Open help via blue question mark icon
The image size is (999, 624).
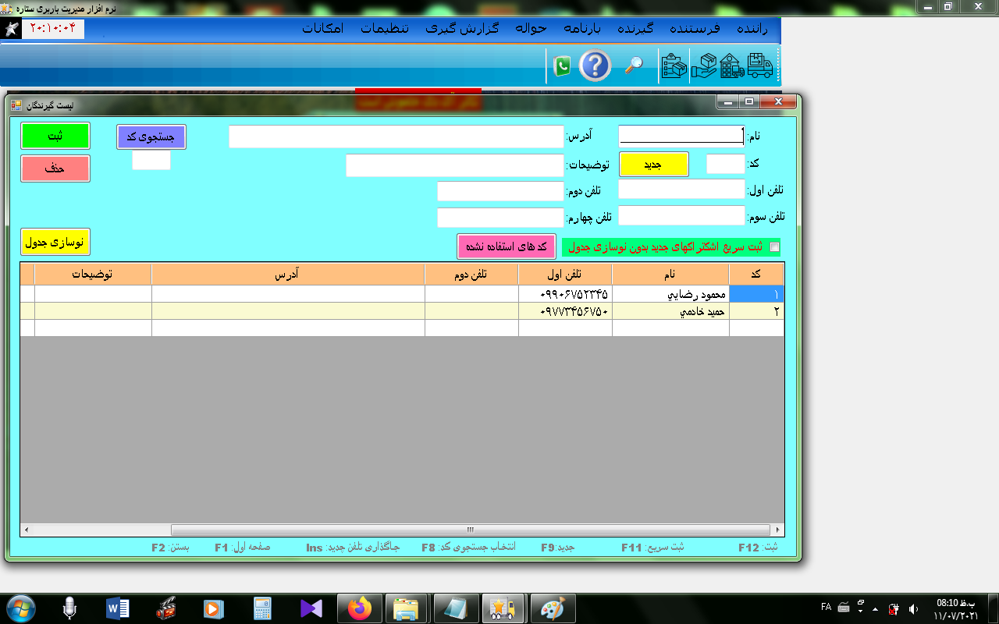tap(595, 66)
